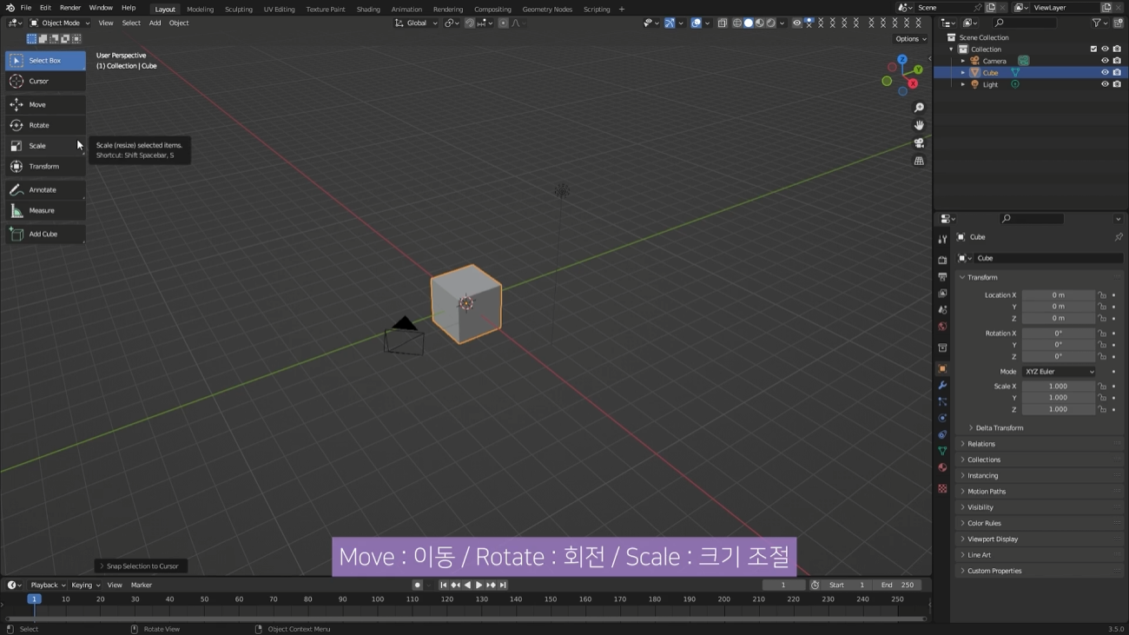Switch to the Sculpting workspace tab
Viewport: 1129px width, 635px height.
coord(239,10)
